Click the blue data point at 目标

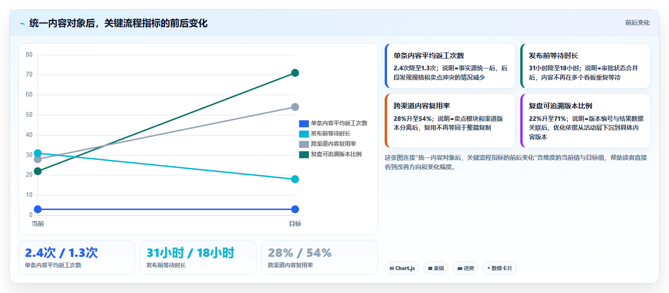pyautogui.click(x=295, y=209)
